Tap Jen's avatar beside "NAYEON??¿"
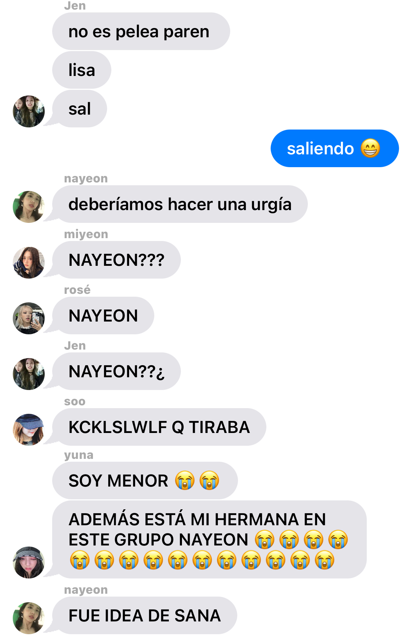Image resolution: width=415 pixels, height=642 pixels. pos(29,374)
